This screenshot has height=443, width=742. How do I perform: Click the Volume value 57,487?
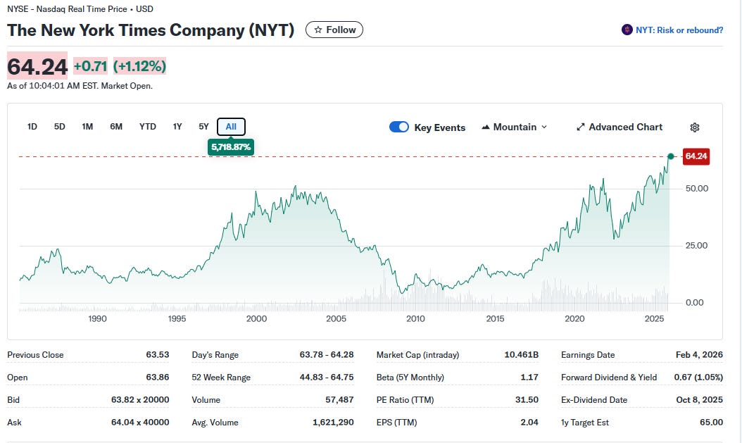click(x=339, y=399)
